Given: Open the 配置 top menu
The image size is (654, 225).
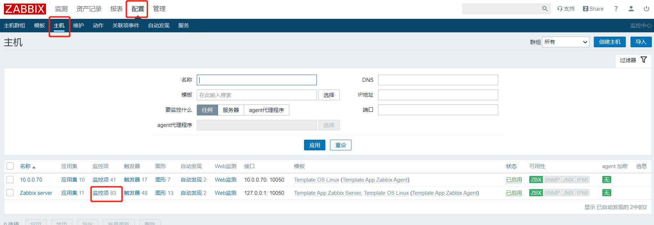Looking at the screenshot, I should (x=138, y=9).
